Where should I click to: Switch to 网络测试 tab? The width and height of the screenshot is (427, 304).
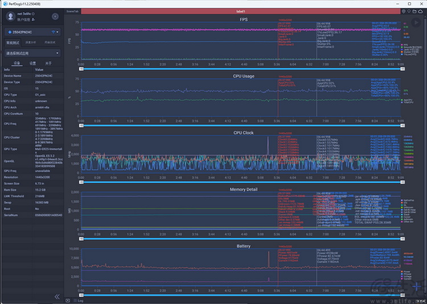point(50,43)
